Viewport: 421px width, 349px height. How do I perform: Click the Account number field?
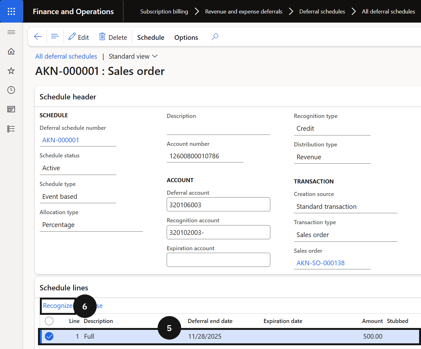coord(205,156)
